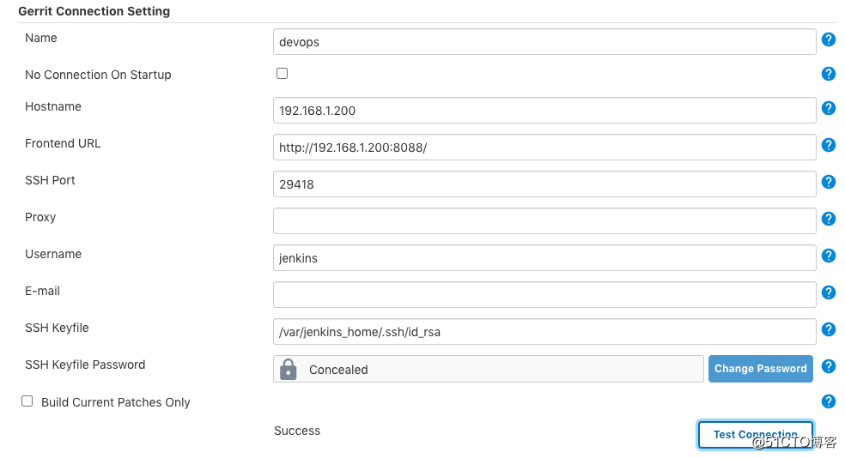
Task: Enable No Connection On Startup checkbox
Action: point(282,73)
